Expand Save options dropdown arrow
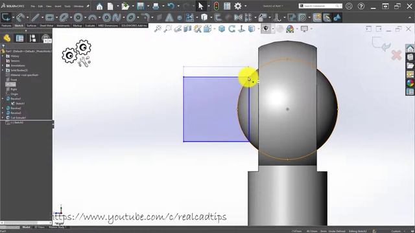This screenshot has height=233, width=415. (x=148, y=6)
